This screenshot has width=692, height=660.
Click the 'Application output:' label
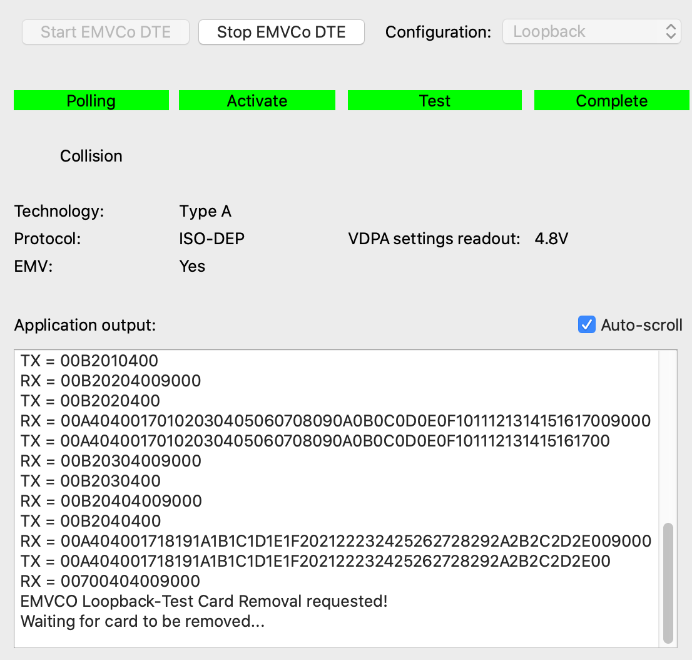click(85, 325)
